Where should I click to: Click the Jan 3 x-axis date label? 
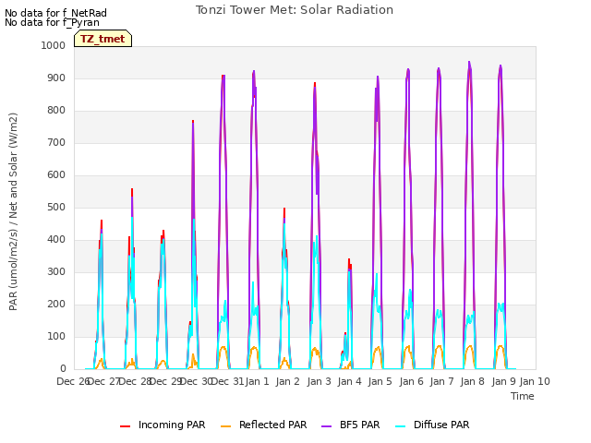[319, 381]
